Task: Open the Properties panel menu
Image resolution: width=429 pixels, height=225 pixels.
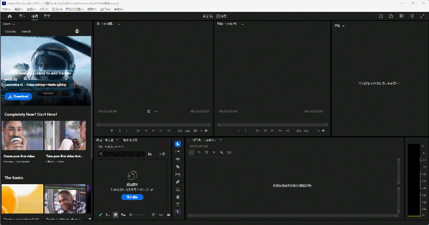Action: tap(343, 26)
